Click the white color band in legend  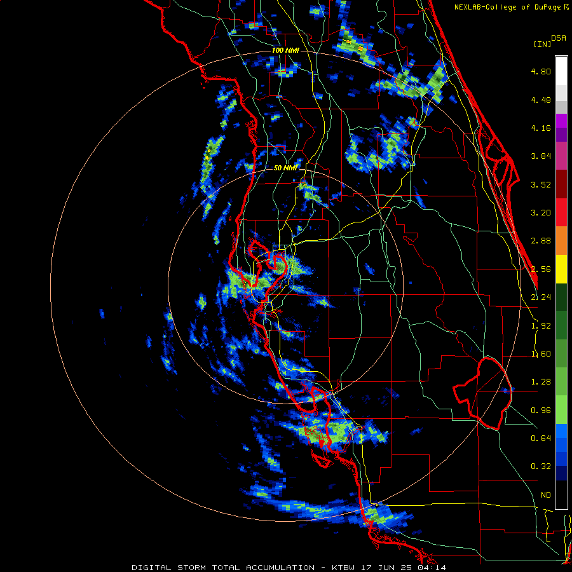(561, 71)
